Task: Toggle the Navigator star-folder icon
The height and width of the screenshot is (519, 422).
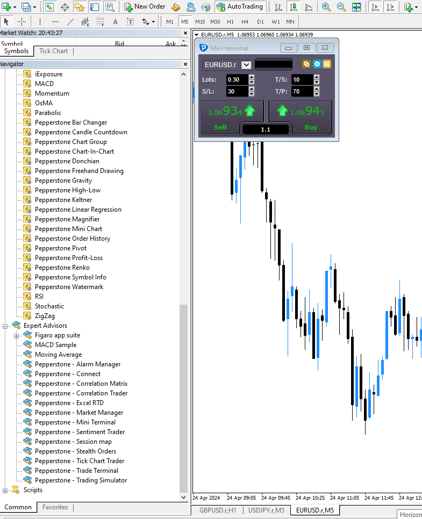Action: 80,6
